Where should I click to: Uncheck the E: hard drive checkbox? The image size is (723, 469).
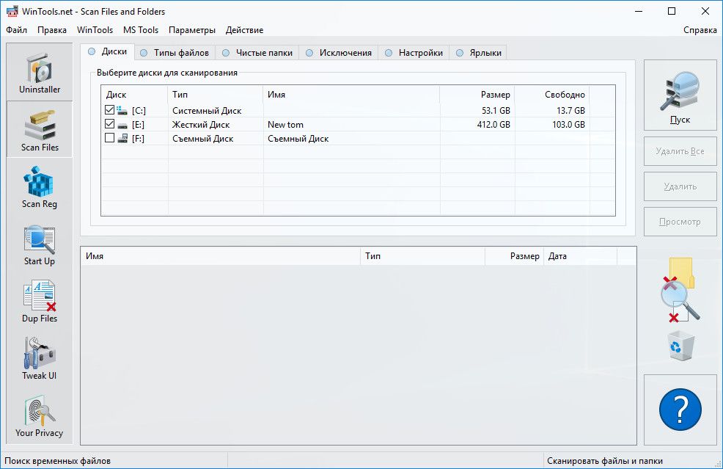(x=110, y=124)
